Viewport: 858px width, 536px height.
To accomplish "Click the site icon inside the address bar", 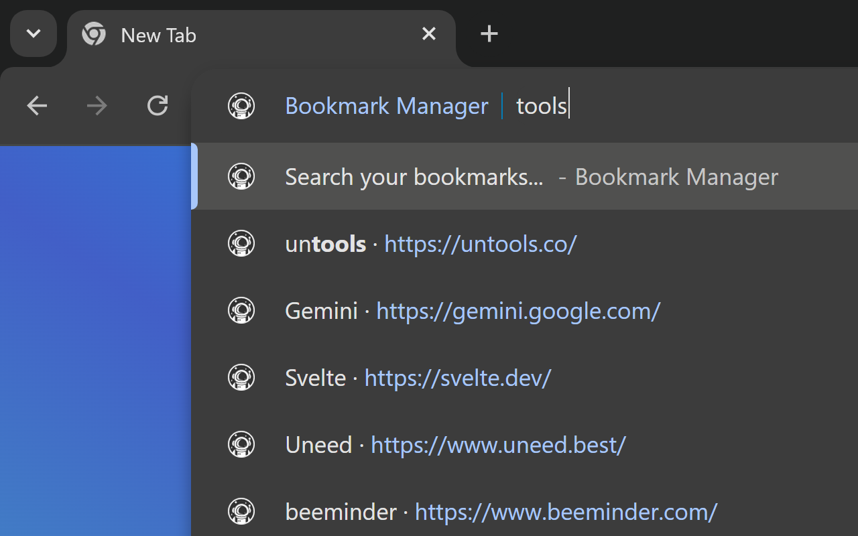I will coord(241,105).
